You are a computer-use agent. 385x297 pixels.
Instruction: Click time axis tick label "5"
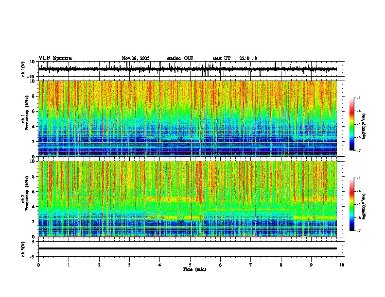tap(190, 265)
